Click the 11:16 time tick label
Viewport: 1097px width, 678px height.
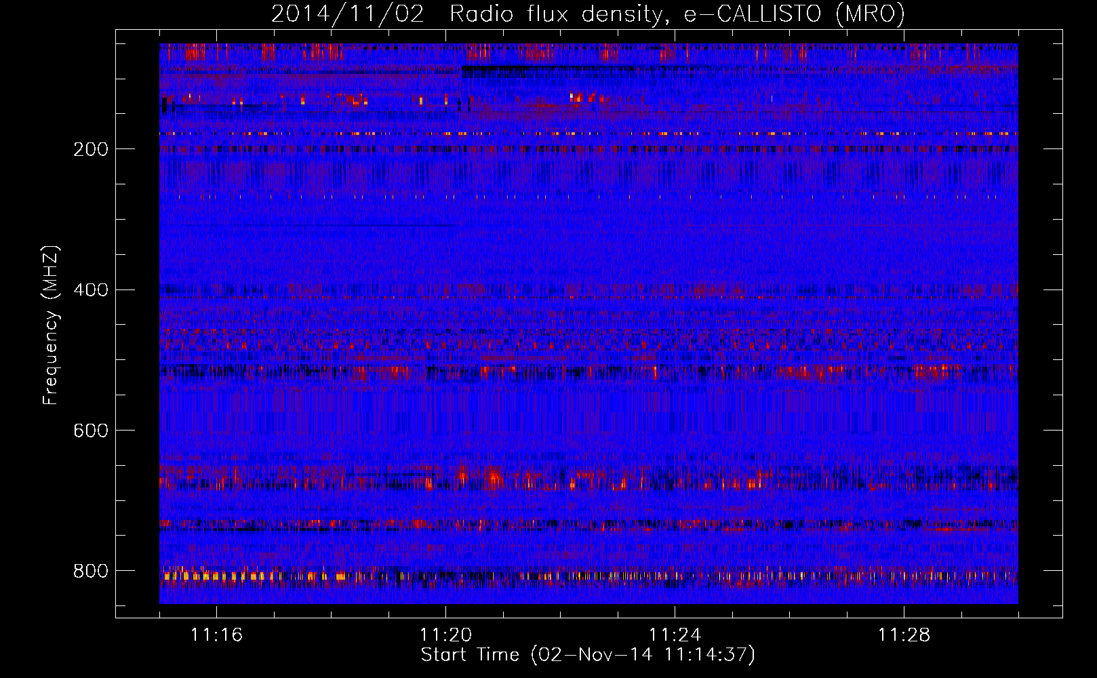point(216,635)
